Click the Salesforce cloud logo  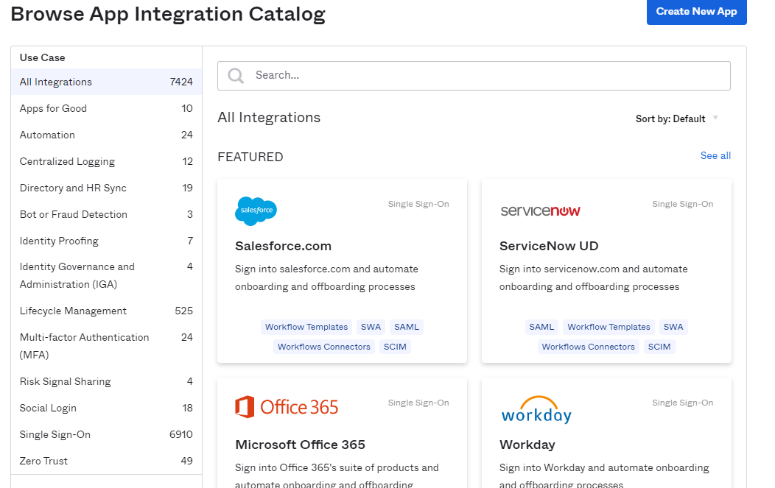256,211
